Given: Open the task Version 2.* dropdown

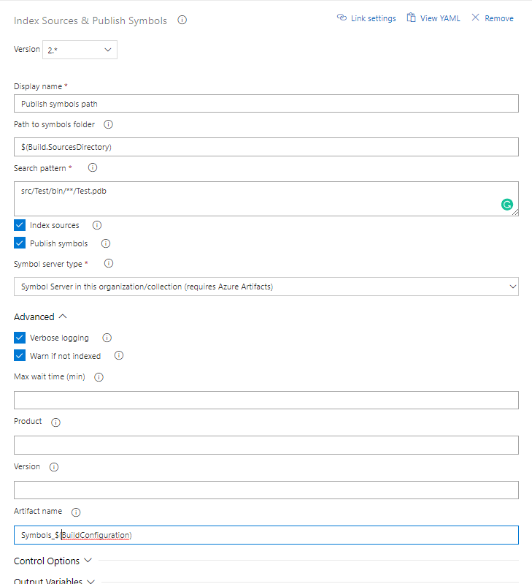Looking at the screenshot, I should (80, 50).
